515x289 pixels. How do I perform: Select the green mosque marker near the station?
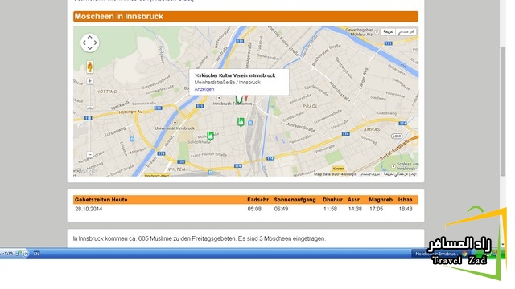coord(241,122)
